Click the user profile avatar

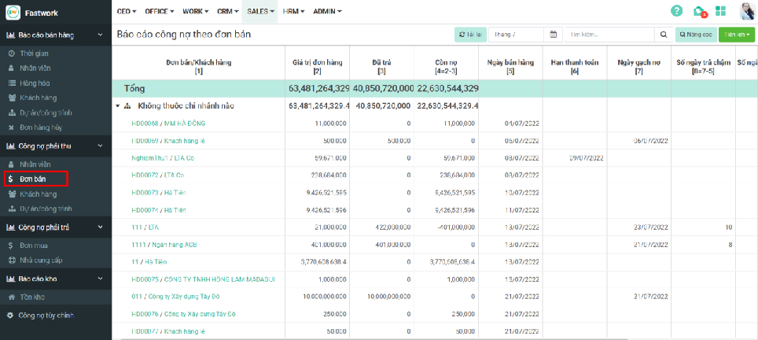[747, 11]
